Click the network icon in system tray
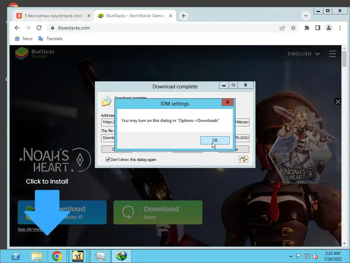Image resolution: width=350 pixels, height=263 pixels. (307, 256)
